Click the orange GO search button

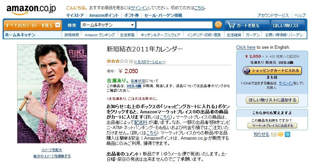coord(218,25)
